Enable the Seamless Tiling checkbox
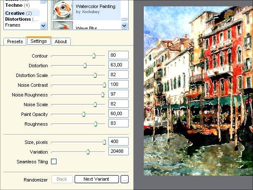 tap(54, 162)
